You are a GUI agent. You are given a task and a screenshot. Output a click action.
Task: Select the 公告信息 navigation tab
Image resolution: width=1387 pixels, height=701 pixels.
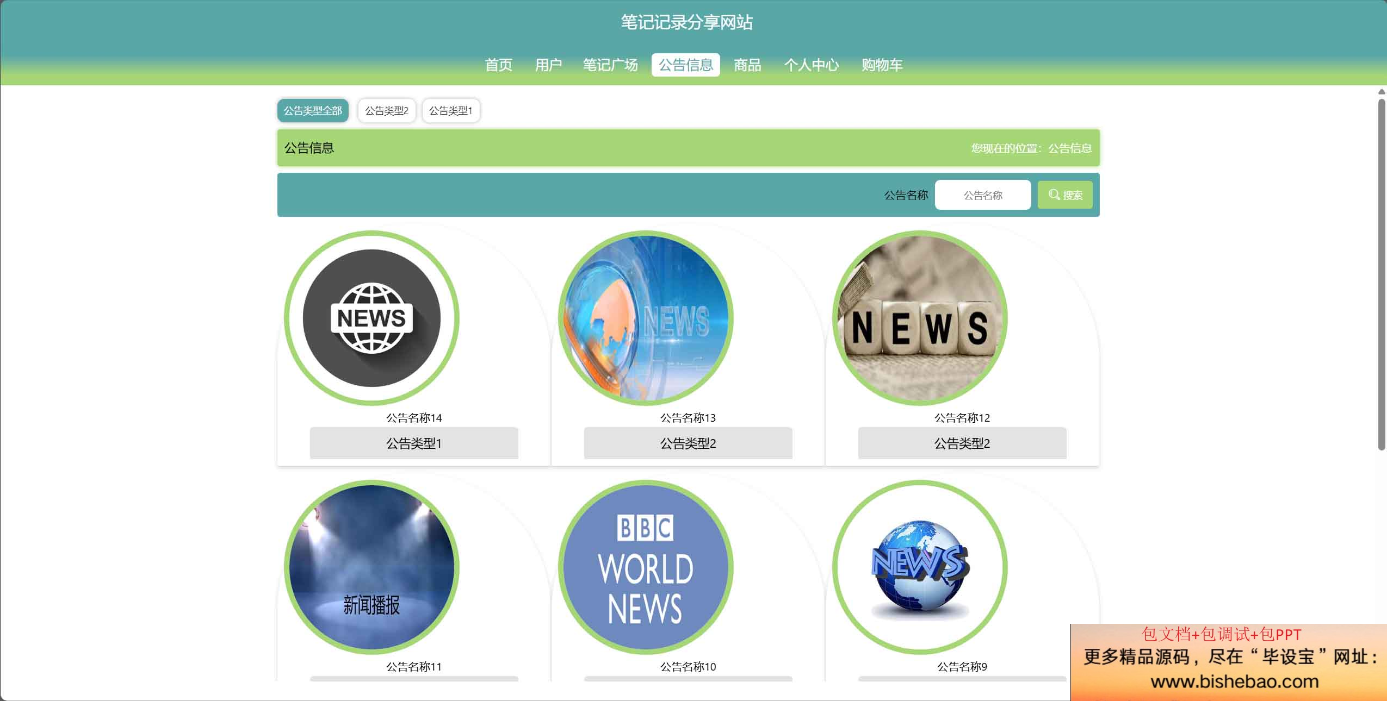click(686, 65)
